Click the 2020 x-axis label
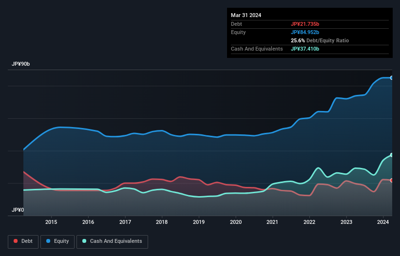This screenshot has width=400, height=256. [x=236, y=222]
